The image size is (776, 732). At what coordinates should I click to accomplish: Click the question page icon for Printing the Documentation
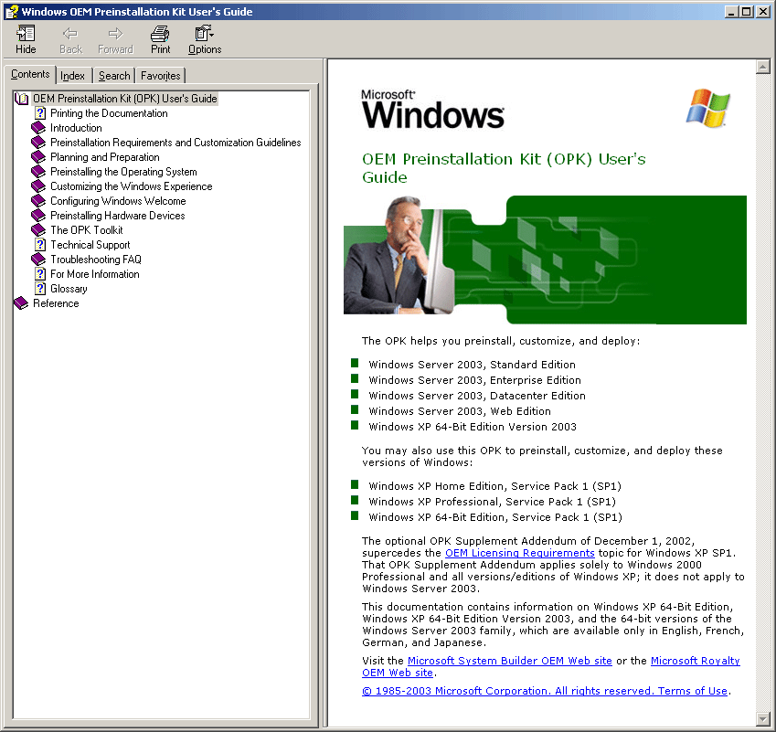point(40,113)
